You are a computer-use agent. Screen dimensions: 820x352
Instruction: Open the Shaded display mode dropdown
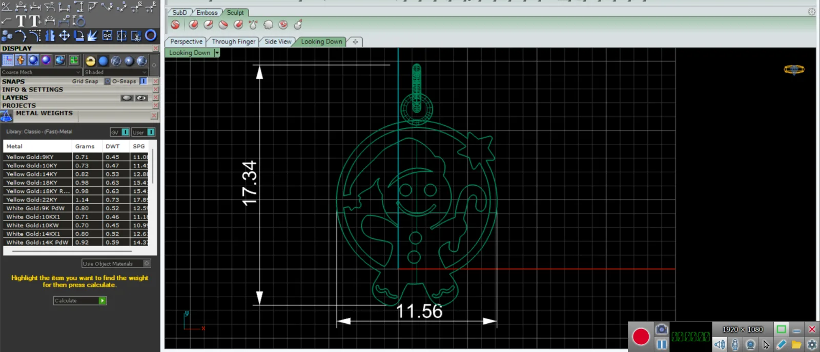pyautogui.click(x=116, y=72)
